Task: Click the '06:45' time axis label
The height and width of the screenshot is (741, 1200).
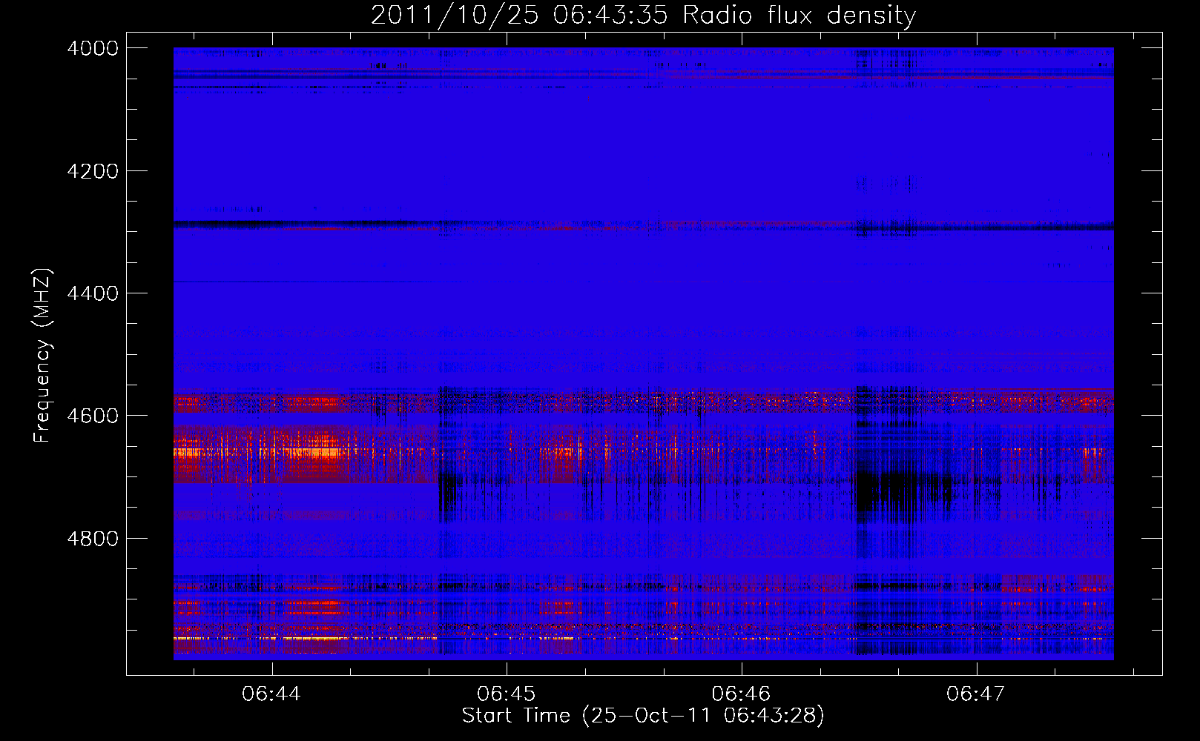Action: pos(507,694)
